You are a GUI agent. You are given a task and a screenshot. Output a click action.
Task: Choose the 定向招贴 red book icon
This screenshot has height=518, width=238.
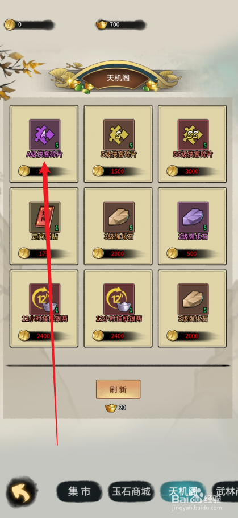pyautogui.click(x=45, y=217)
